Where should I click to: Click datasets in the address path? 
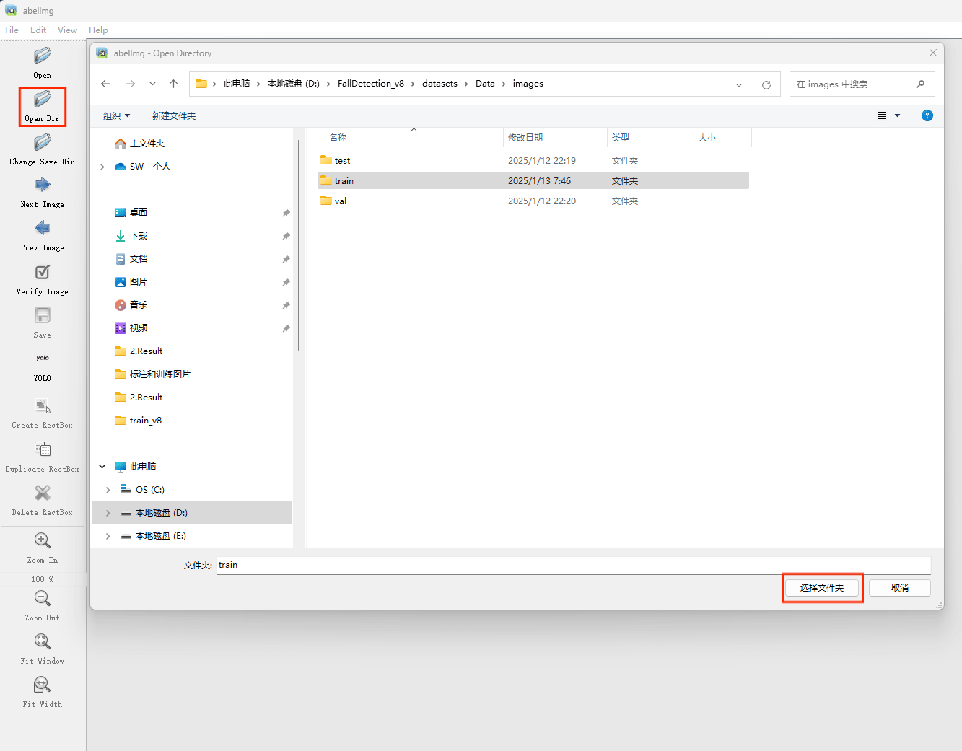440,84
